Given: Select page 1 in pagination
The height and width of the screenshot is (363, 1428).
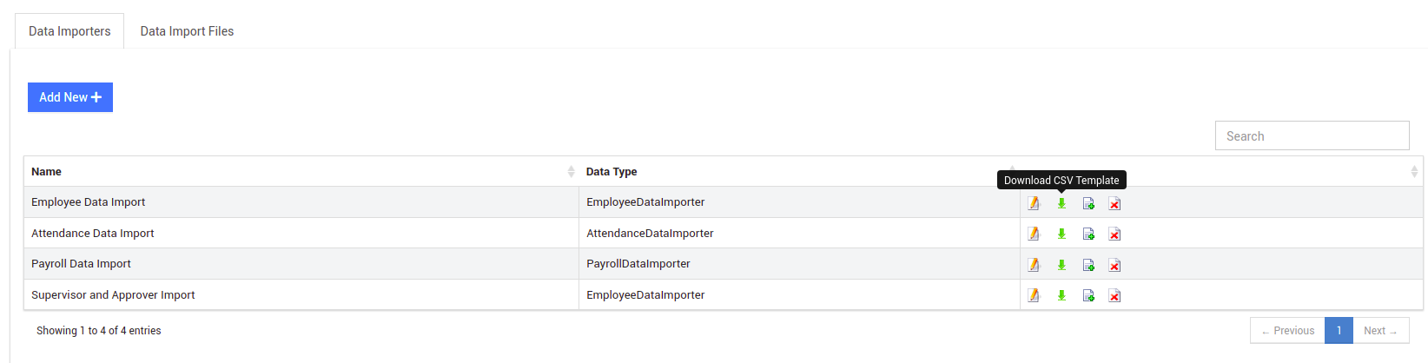Looking at the screenshot, I should pyautogui.click(x=1339, y=331).
